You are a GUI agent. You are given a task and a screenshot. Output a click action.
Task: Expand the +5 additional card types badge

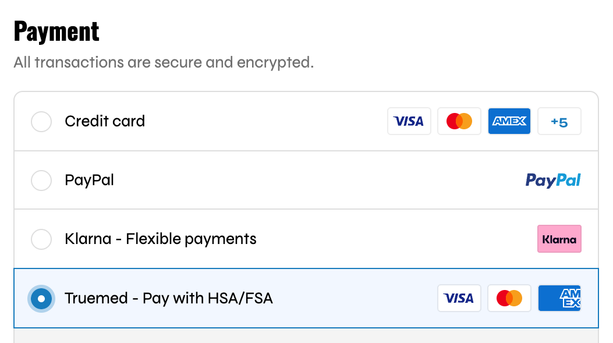559,121
